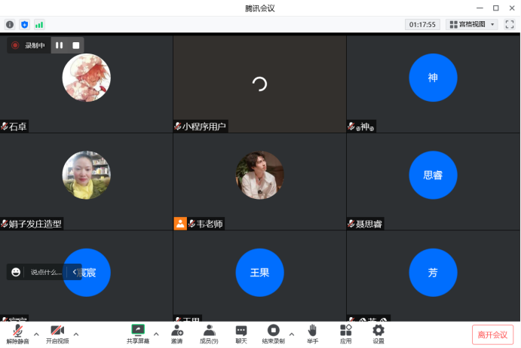Expand audio options arrow beside 解除静音
The height and width of the screenshot is (348, 521).
click(x=35, y=333)
